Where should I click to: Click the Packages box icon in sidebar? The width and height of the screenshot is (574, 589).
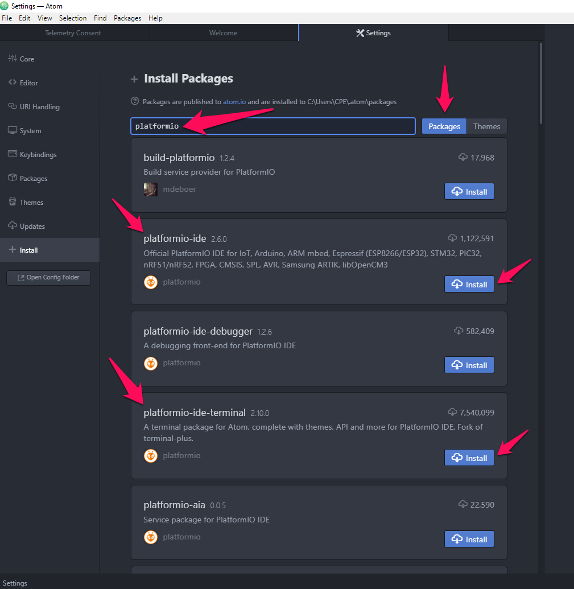pyautogui.click(x=13, y=178)
